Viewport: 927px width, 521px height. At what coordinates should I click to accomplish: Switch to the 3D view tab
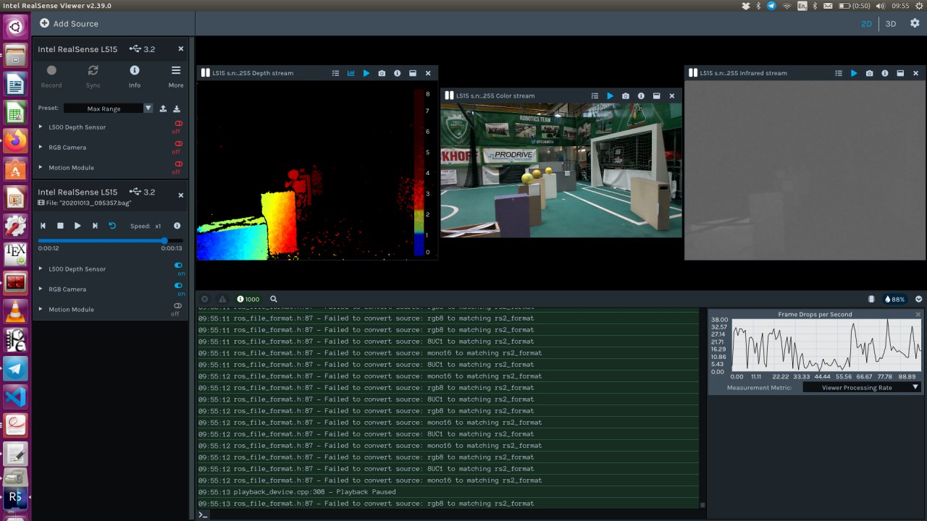click(x=890, y=23)
